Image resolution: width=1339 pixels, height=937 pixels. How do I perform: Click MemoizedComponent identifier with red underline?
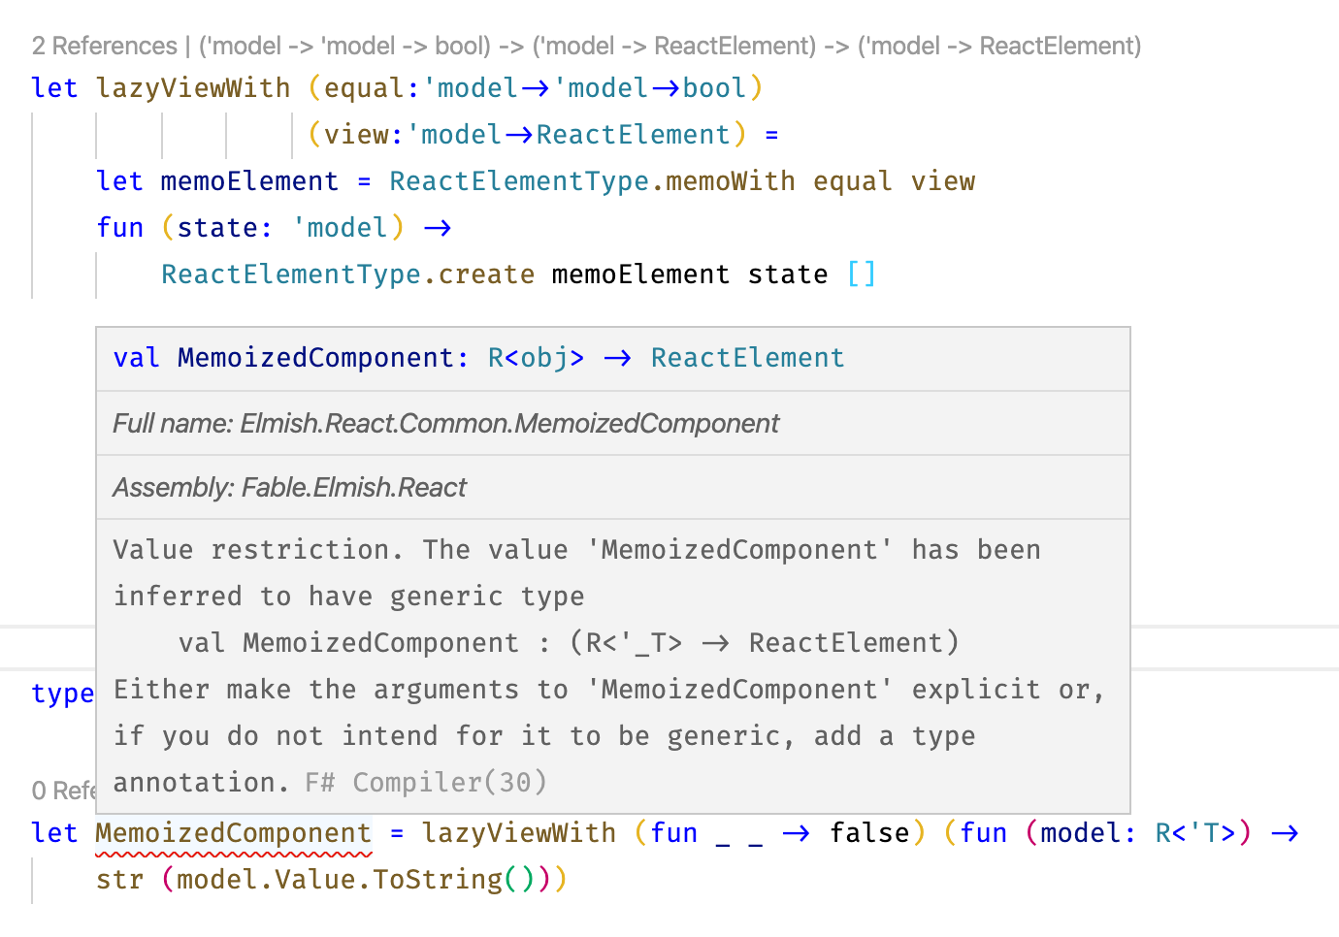pyautogui.click(x=233, y=832)
